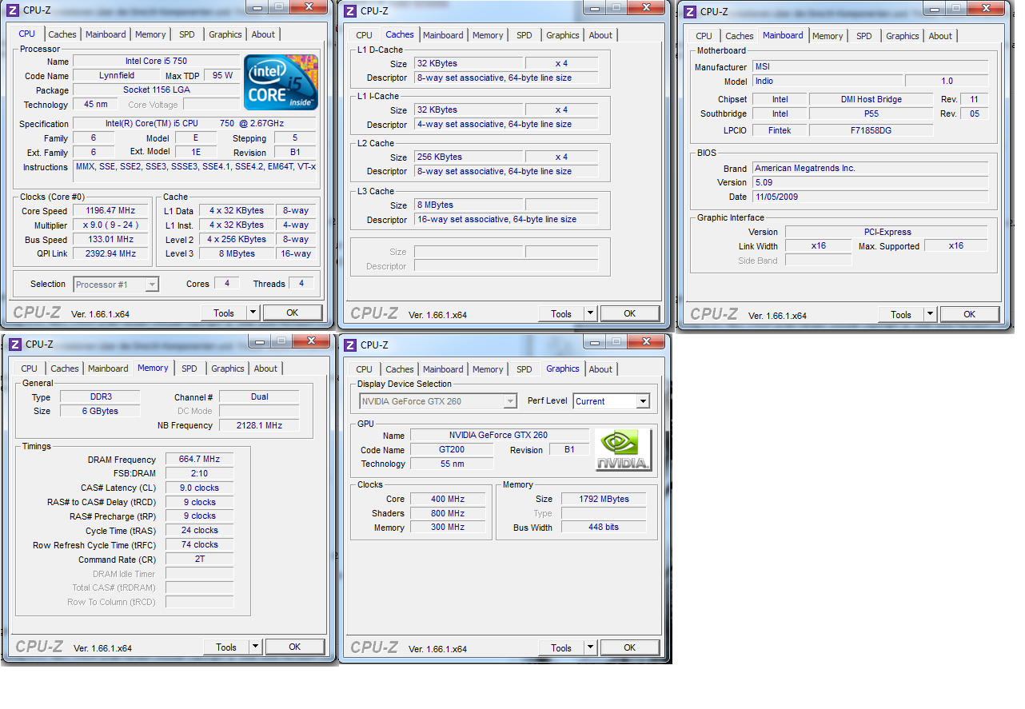Open Graphics tab in the Caches window
Image resolution: width=1025 pixels, height=709 pixels.
[563, 35]
